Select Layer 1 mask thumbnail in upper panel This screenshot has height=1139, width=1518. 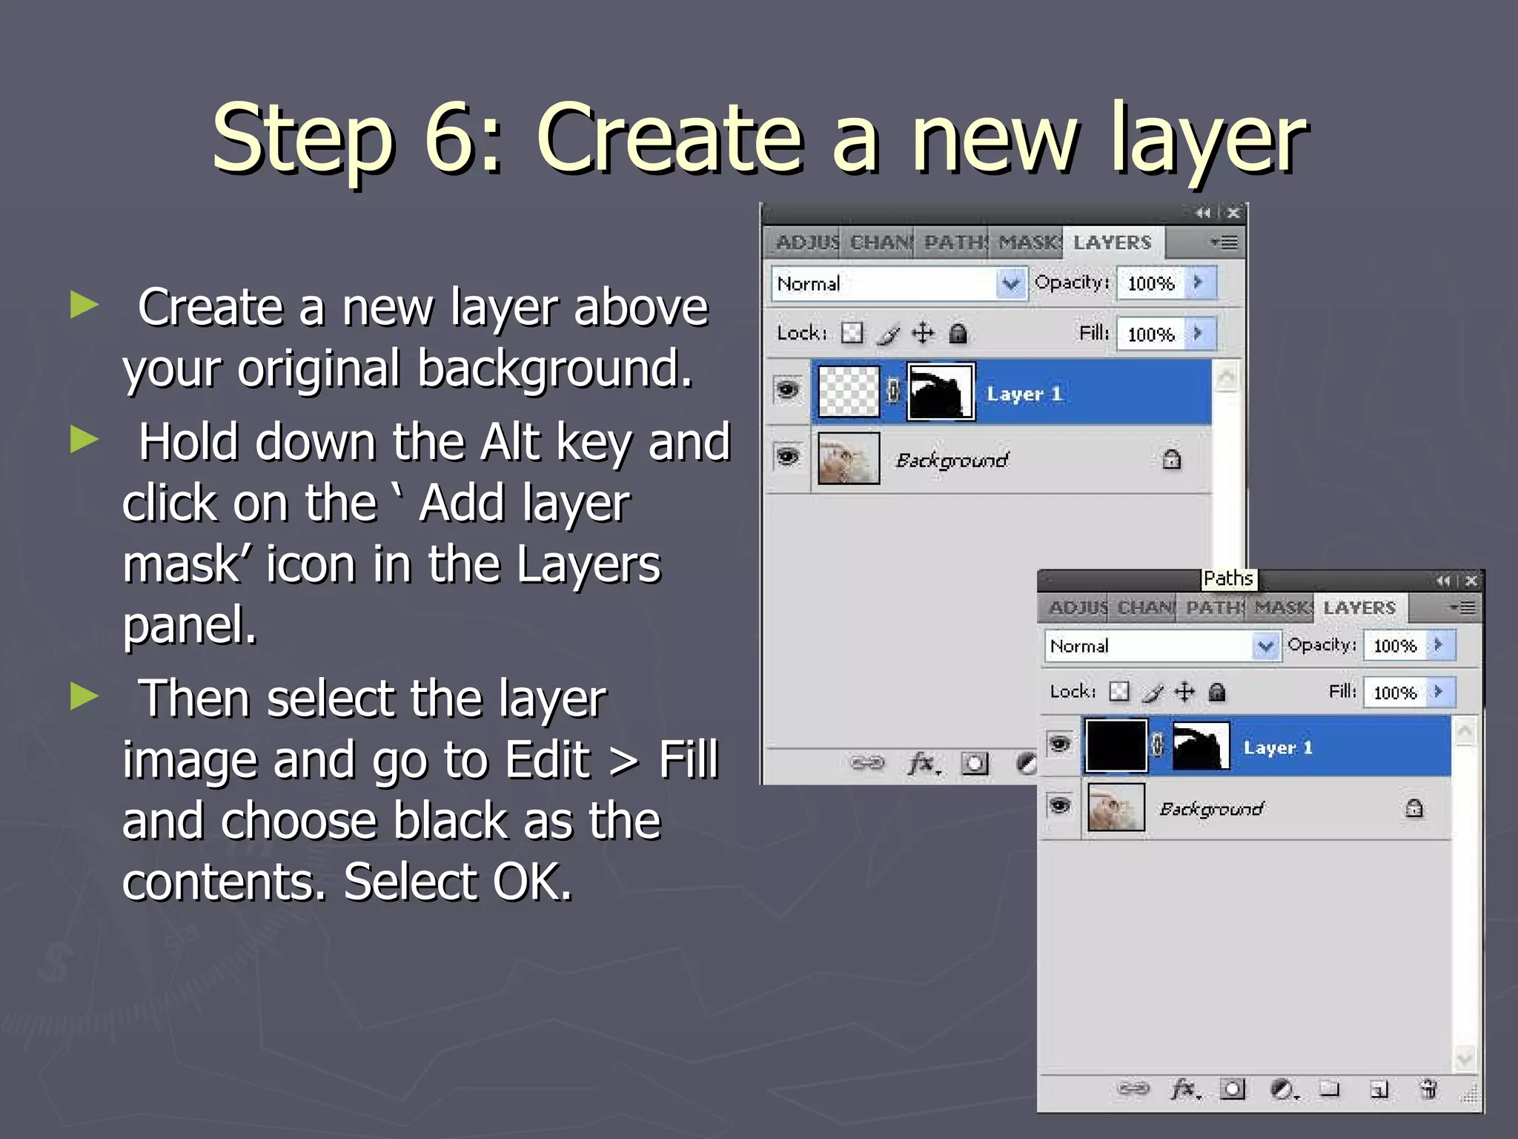point(941,392)
